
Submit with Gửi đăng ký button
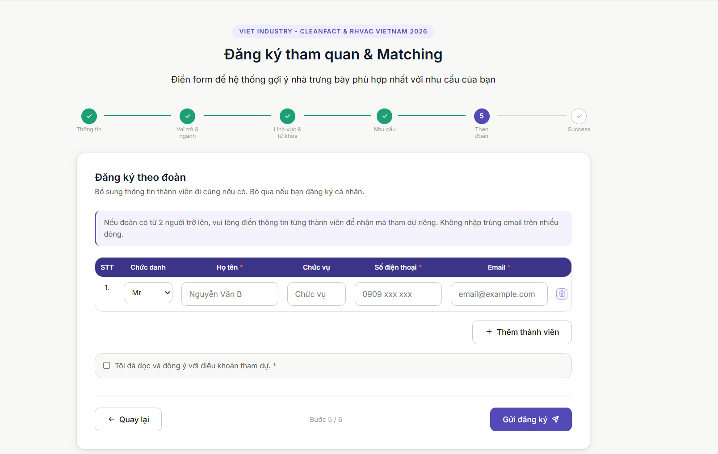(x=531, y=419)
